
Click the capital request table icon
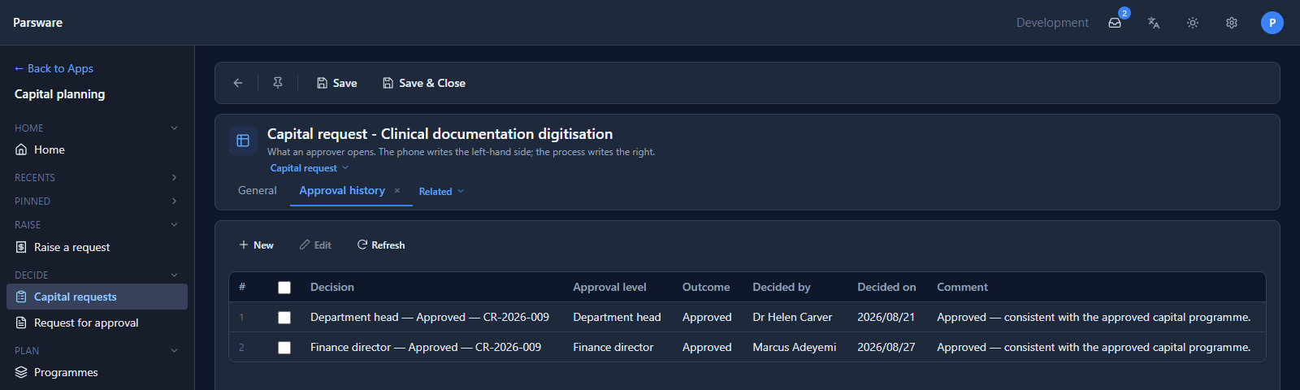pos(243,141)
